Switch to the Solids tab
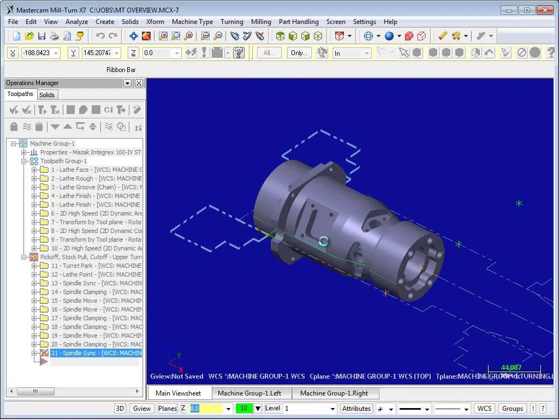Screen dimensions: 559x419 tap(47, 95)
